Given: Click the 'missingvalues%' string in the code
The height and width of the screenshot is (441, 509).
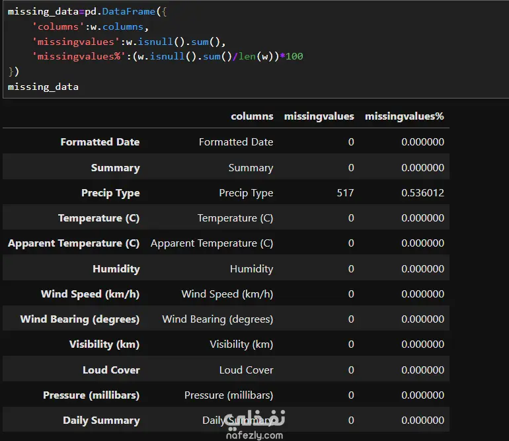Looking at the screenshot, I should tap(79, 56).
